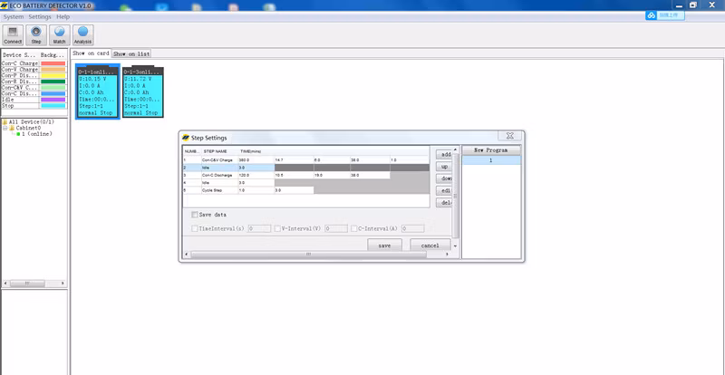The image size is (725, 375).
Task: Tick the TimeInterval(s) checkbox
Action: coord(196,229)
